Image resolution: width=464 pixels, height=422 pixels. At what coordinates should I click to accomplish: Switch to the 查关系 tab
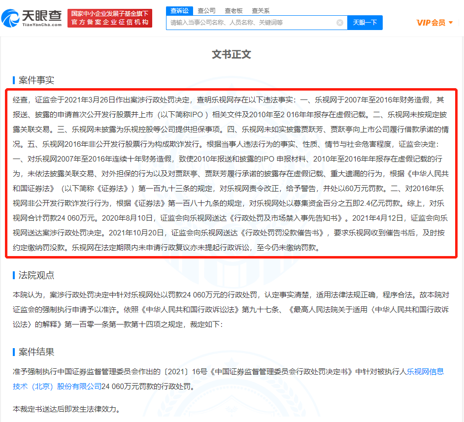point(261,11)
